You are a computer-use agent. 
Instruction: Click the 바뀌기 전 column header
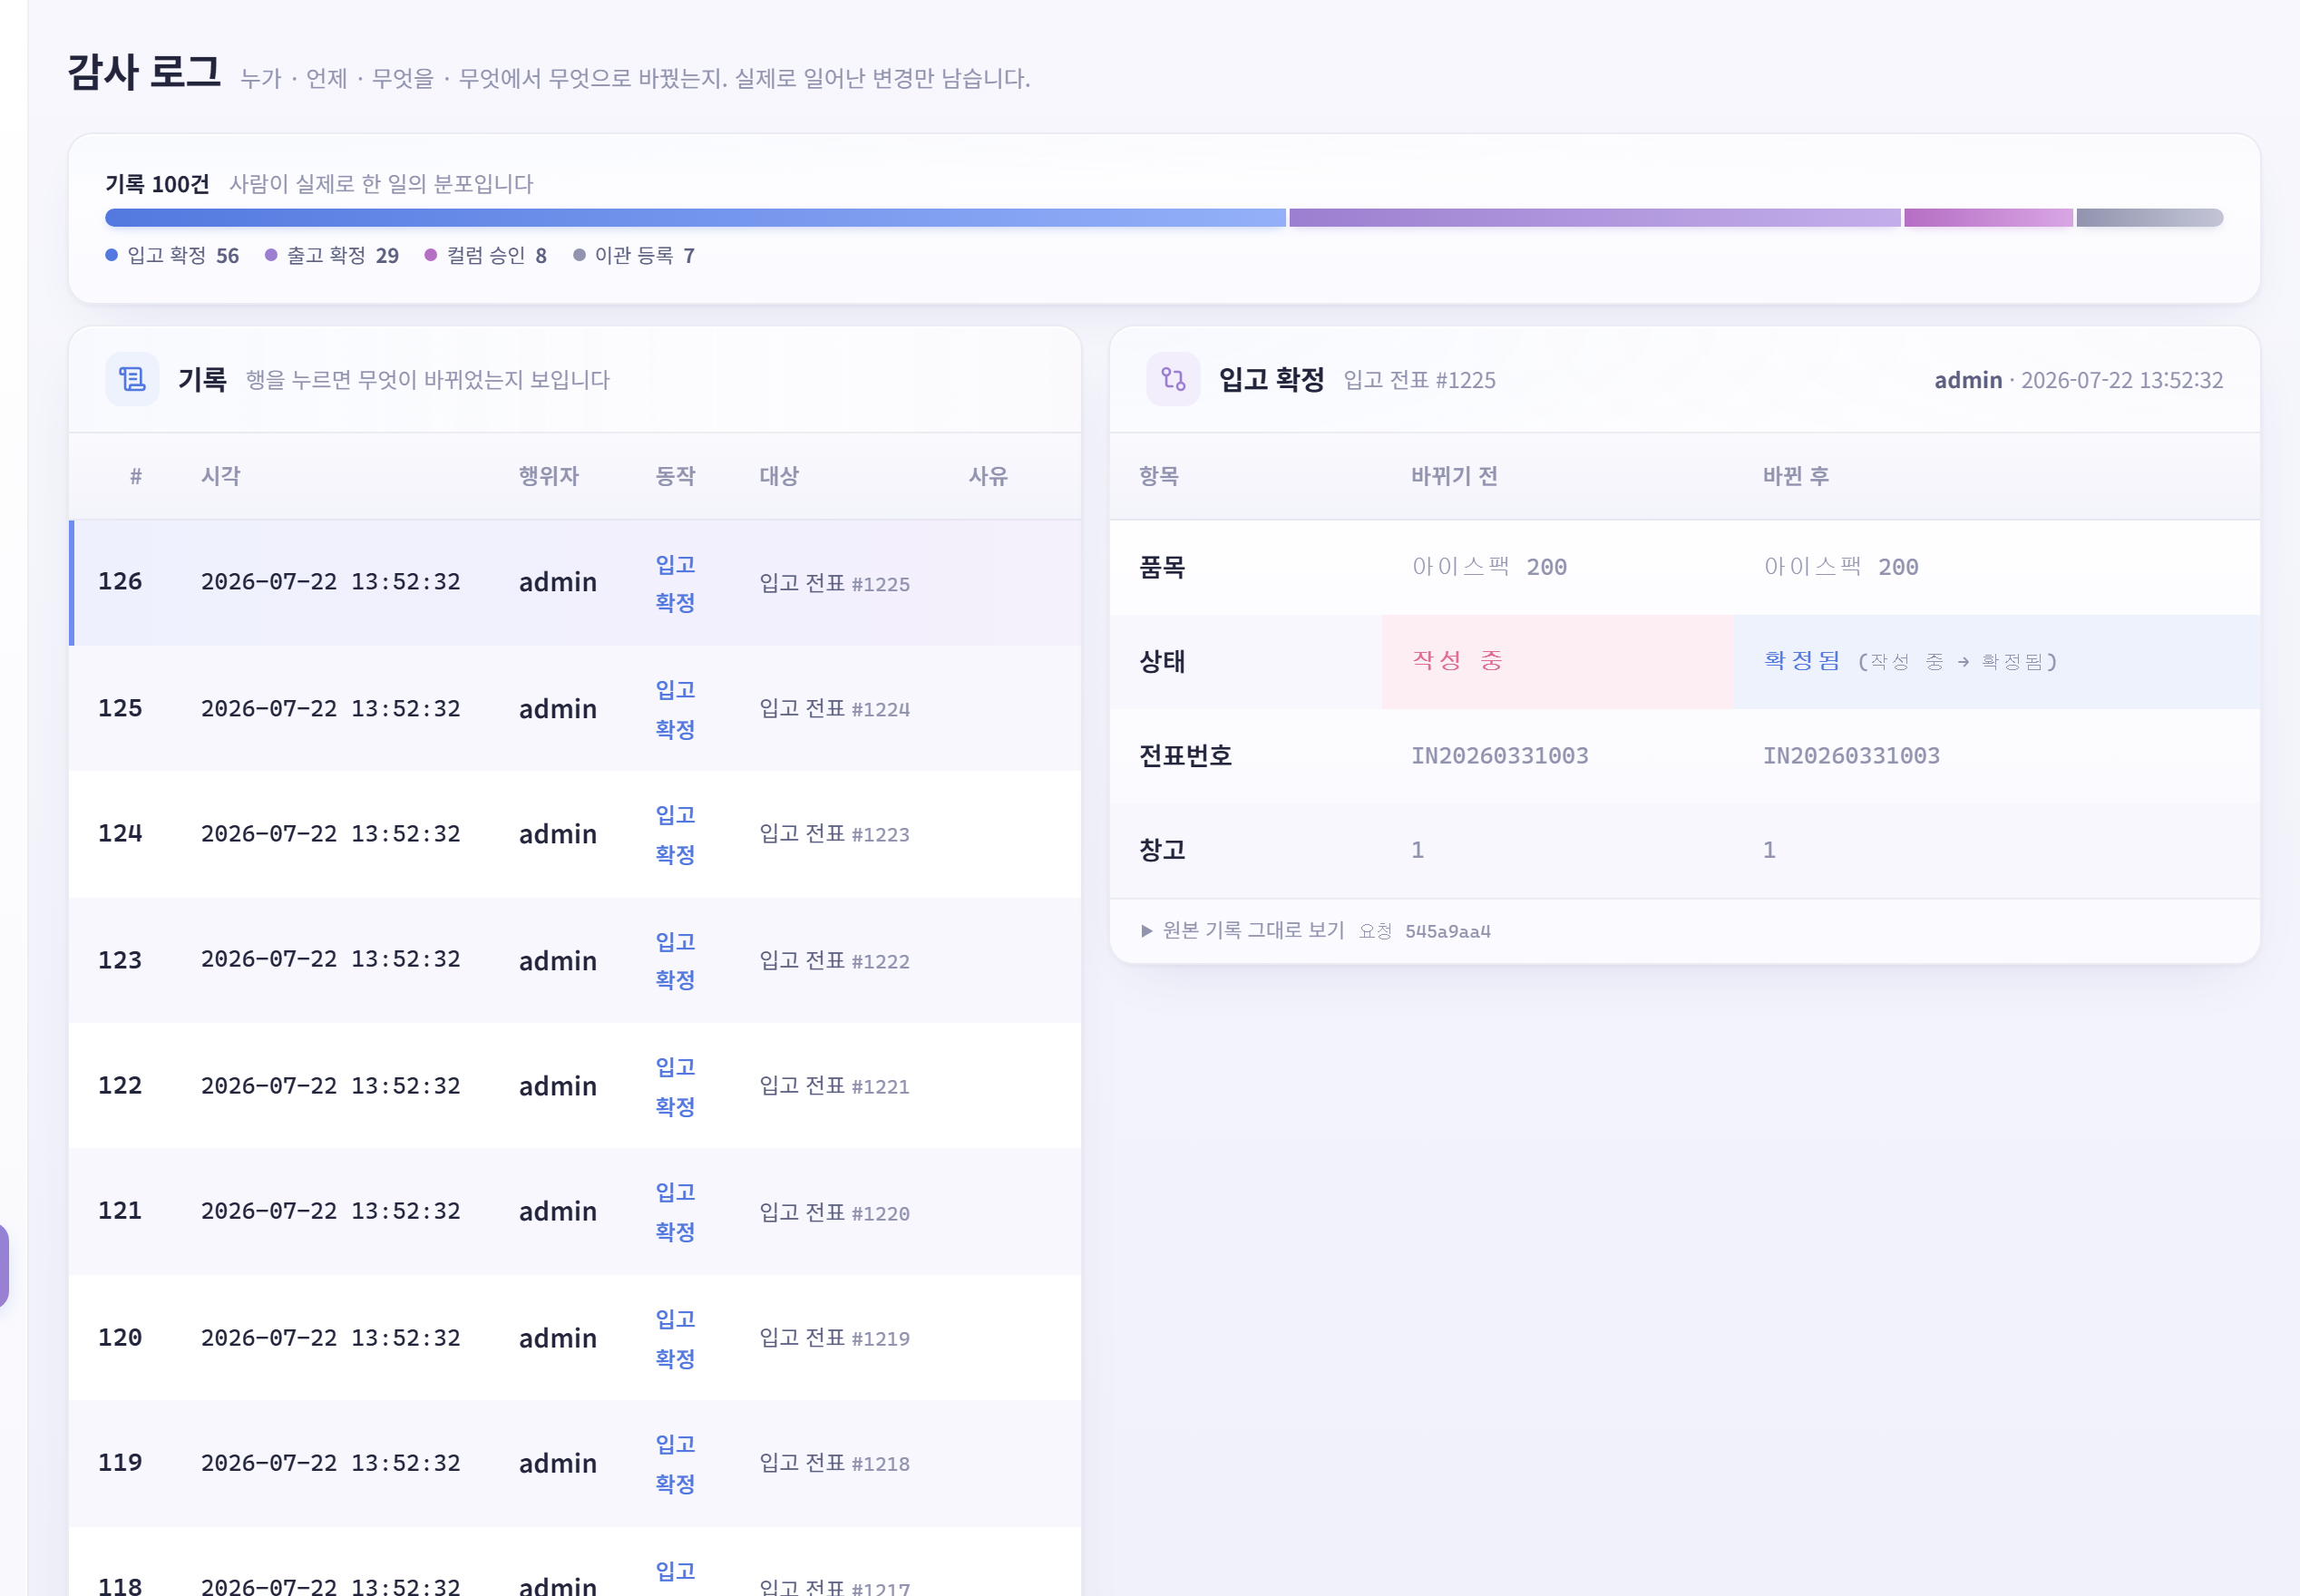click(1454, 476)
